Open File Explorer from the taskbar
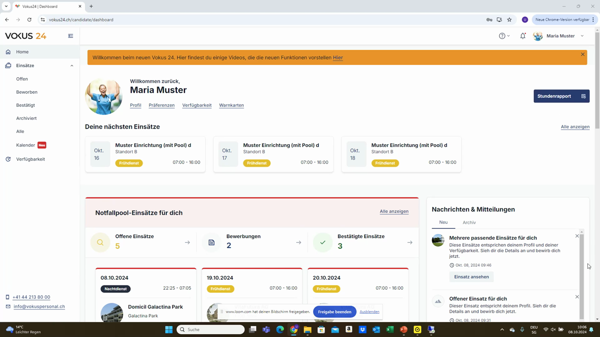This screenshot has height=337, width=600. pyautogui.click(x=307, y=330)
